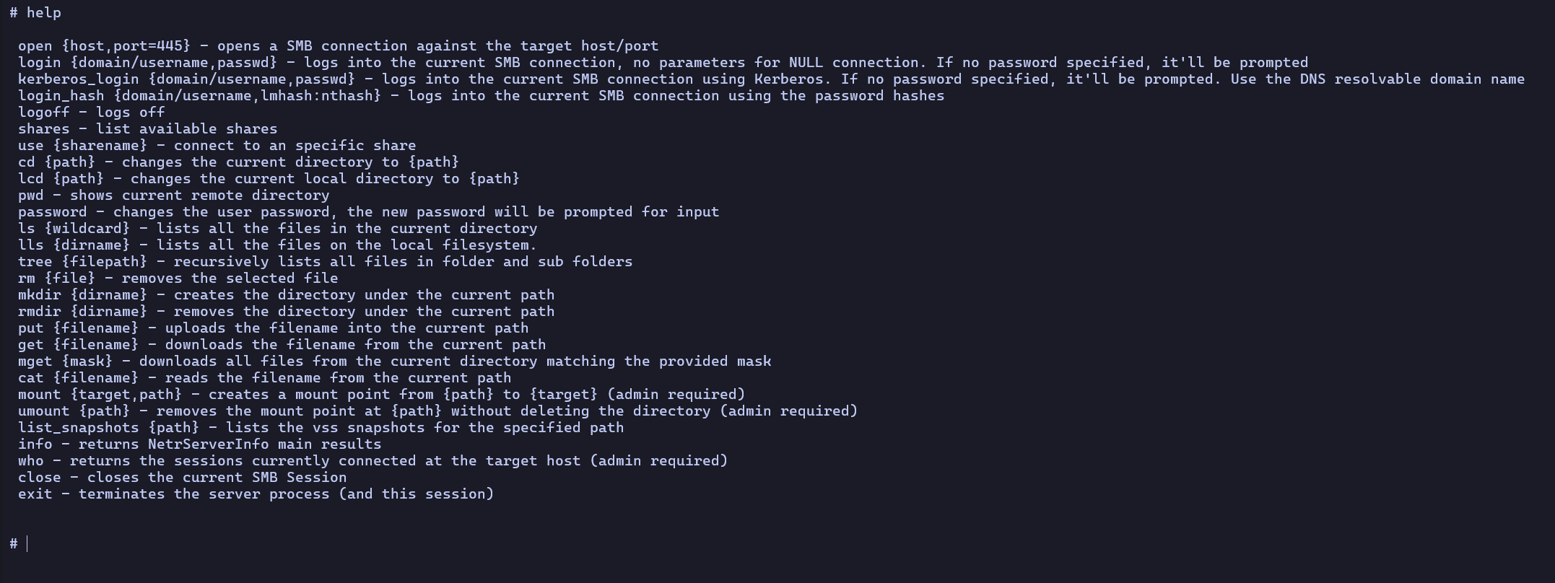This screenshot has width=1555, height=583.
Task: Click the 'pwd - shows current remote directory' line
Action: coord(173,196)
